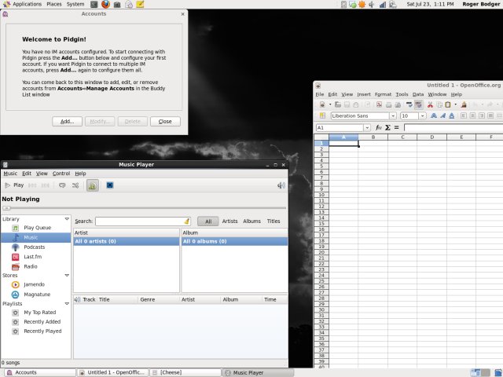Open the Jamendo store
503x377 pixels.
pyautogui.click(x=35, y=284)
